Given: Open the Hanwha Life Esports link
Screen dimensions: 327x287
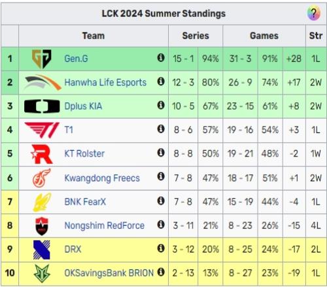Looking at the screenshot, I should coord(105,82).
